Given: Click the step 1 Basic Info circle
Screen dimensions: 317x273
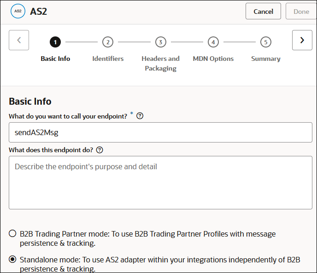Looking at the screenshot, I should [55, 42].
